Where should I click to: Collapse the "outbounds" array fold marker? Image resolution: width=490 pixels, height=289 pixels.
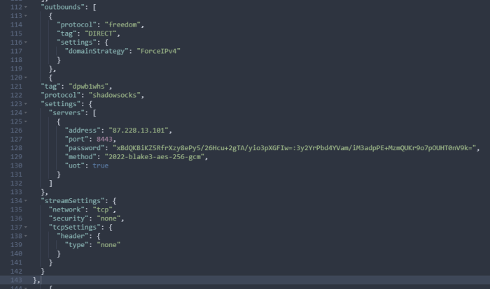(27, 6)
